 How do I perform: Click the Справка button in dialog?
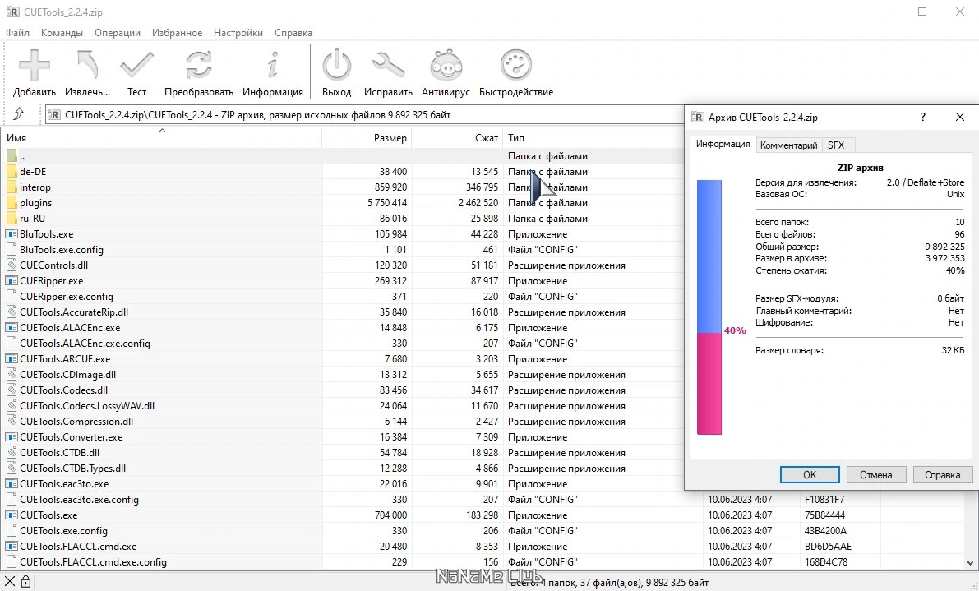(942, 475)
